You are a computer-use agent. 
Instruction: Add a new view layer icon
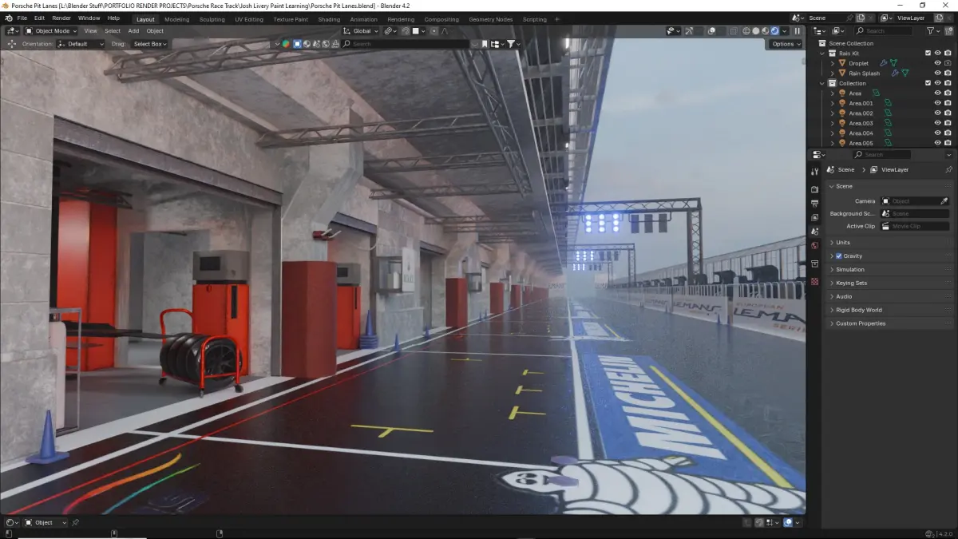pyautogui.click(x=939, y=18)
